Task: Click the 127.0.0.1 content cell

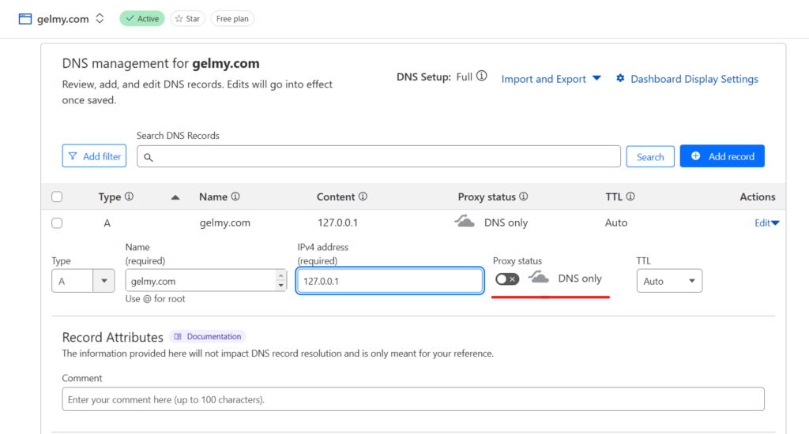Action: tap(338, 223)
